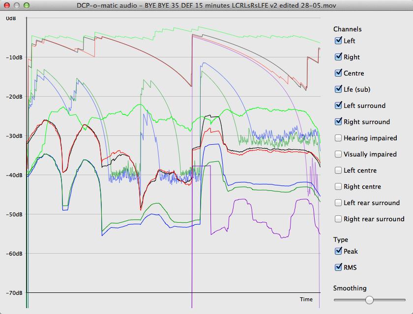Check the Right centre channel box
This screenshot has width=413, height=314.
(338, 186)
